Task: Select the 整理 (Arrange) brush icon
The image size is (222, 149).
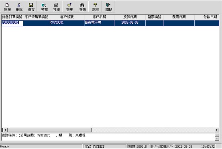Action: coord(69,7)
